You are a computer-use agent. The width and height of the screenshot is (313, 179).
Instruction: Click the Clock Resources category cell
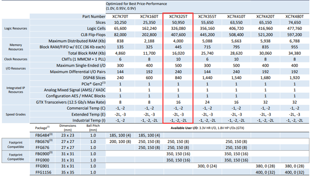pos(15,59)
